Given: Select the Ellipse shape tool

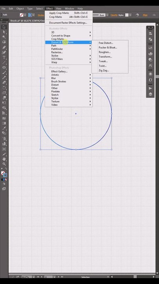Looking at the screenshot, I should (4, 67).
